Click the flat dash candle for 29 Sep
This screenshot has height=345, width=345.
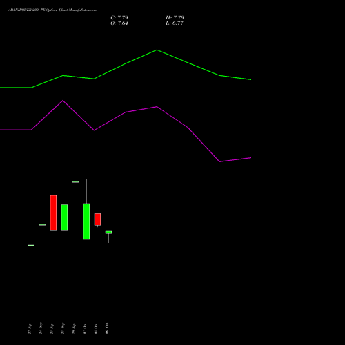pyautogui.click(x=75, y=182)
